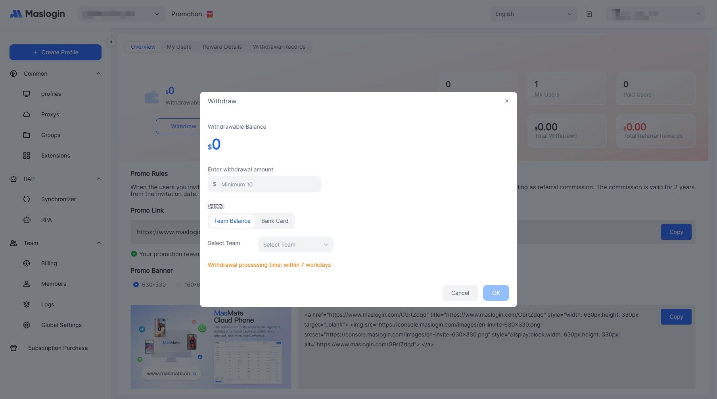The height and width of the screenshot is (399, 717).
Task: Click the Proxys cloud icon
Action: pos(27,114)
